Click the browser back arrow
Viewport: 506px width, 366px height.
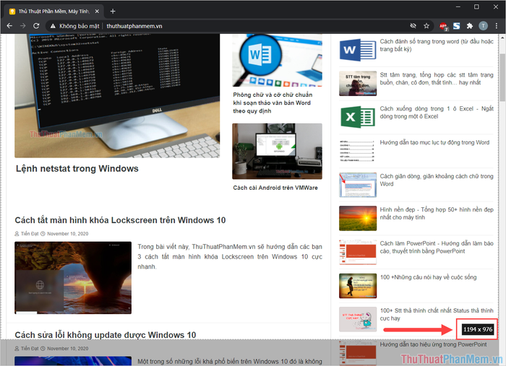click(9, 25)
